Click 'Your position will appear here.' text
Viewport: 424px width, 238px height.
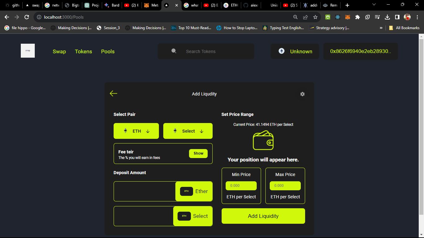pyautogui.click(x=263, y=160)
